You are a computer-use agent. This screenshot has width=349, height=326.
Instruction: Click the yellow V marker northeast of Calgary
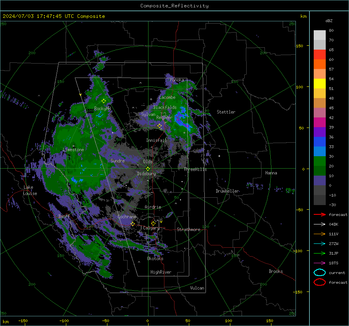pyautogui.click(x=161, y=222)
